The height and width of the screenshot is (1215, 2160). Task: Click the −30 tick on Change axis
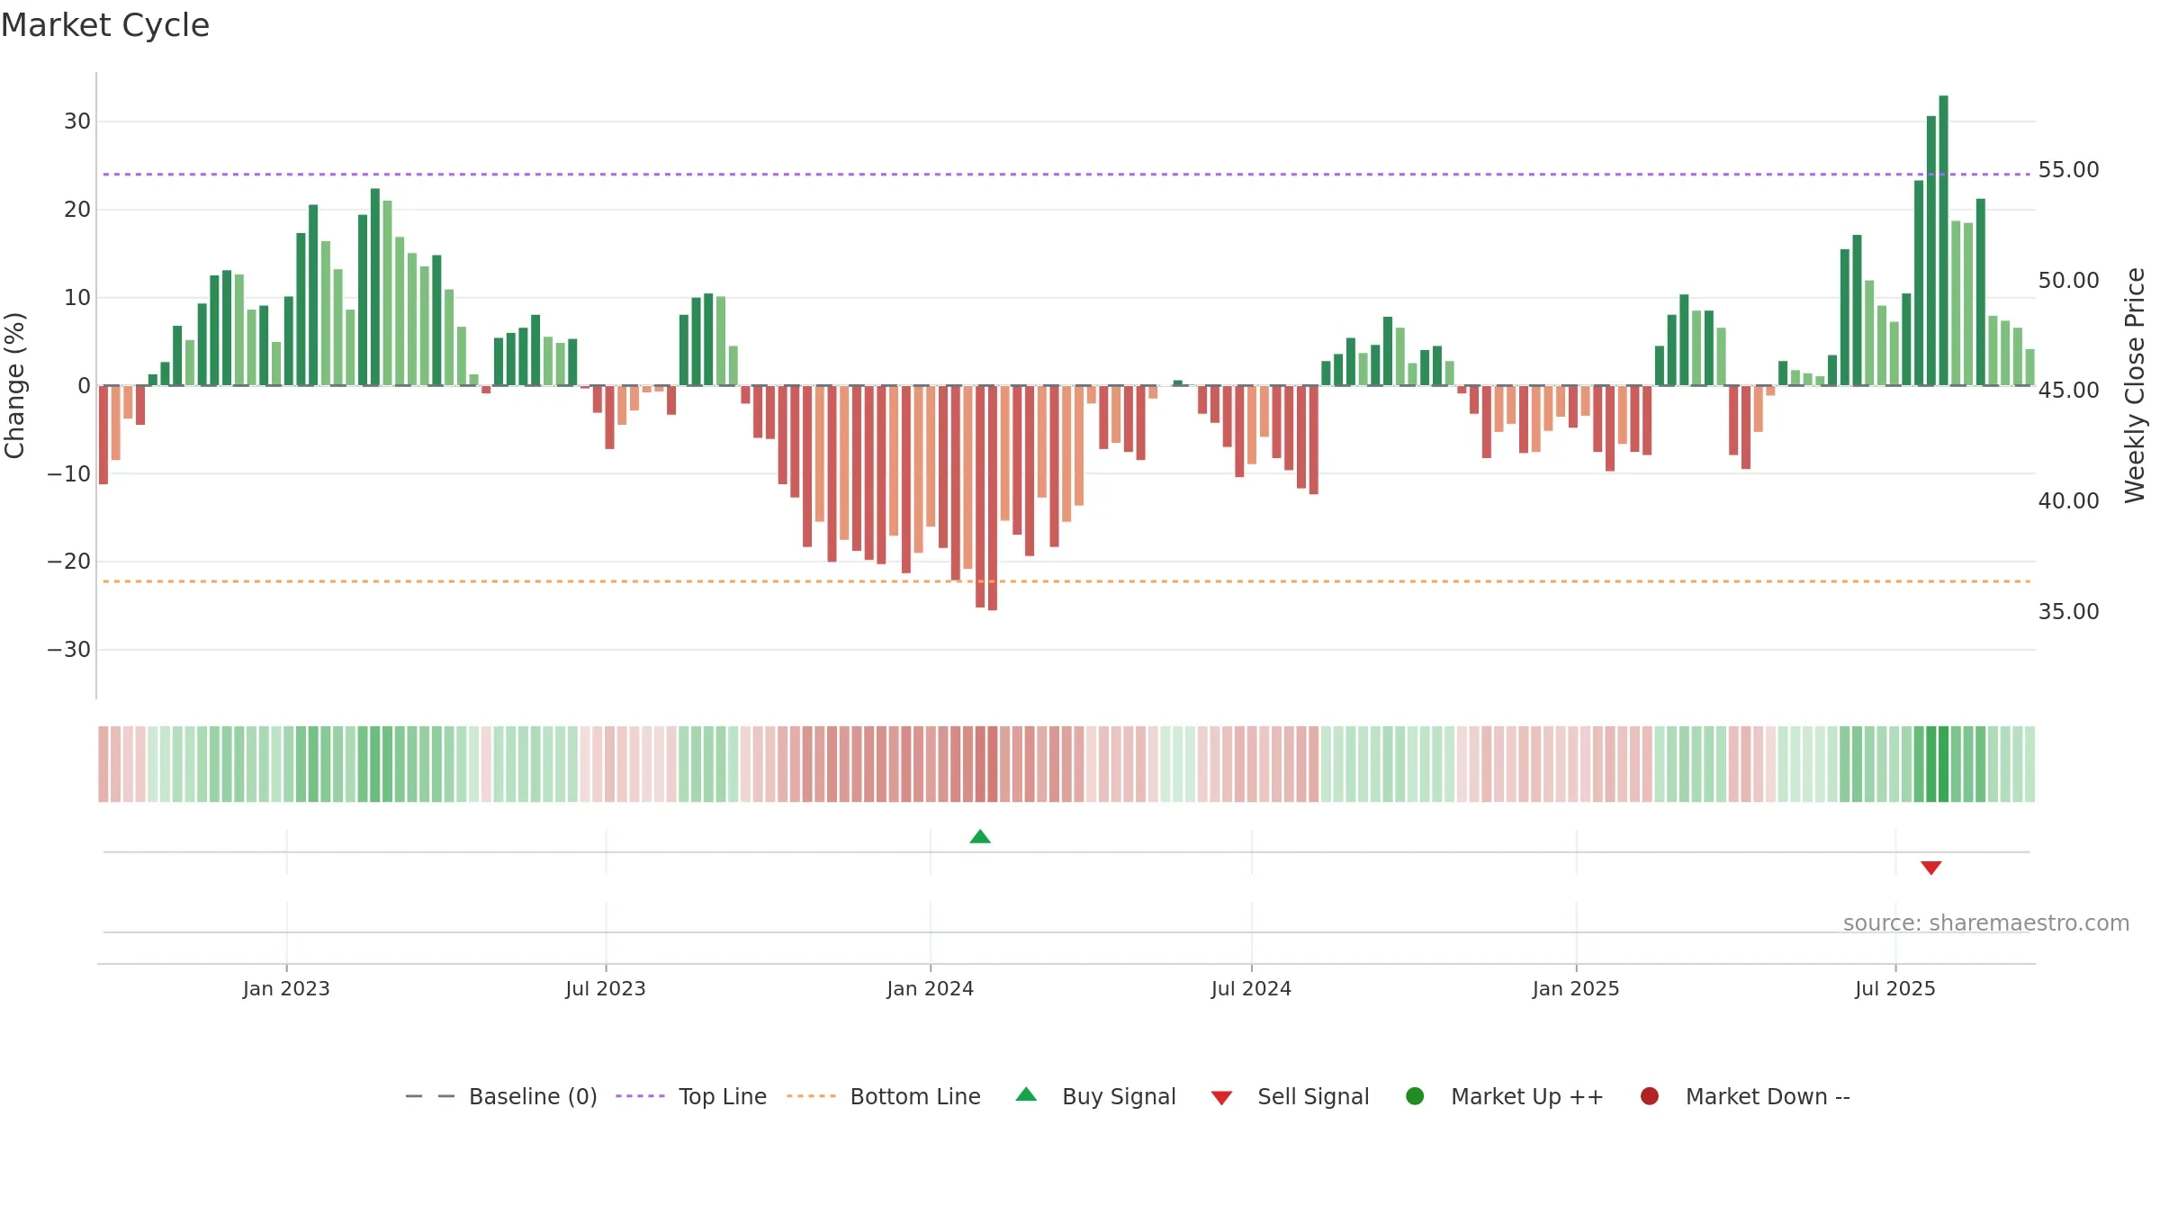69,650
